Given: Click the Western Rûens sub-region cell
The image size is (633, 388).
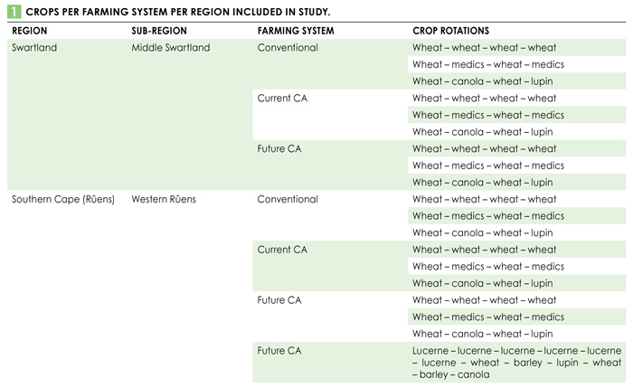Looking at the screenshot, I should (164, 200).
